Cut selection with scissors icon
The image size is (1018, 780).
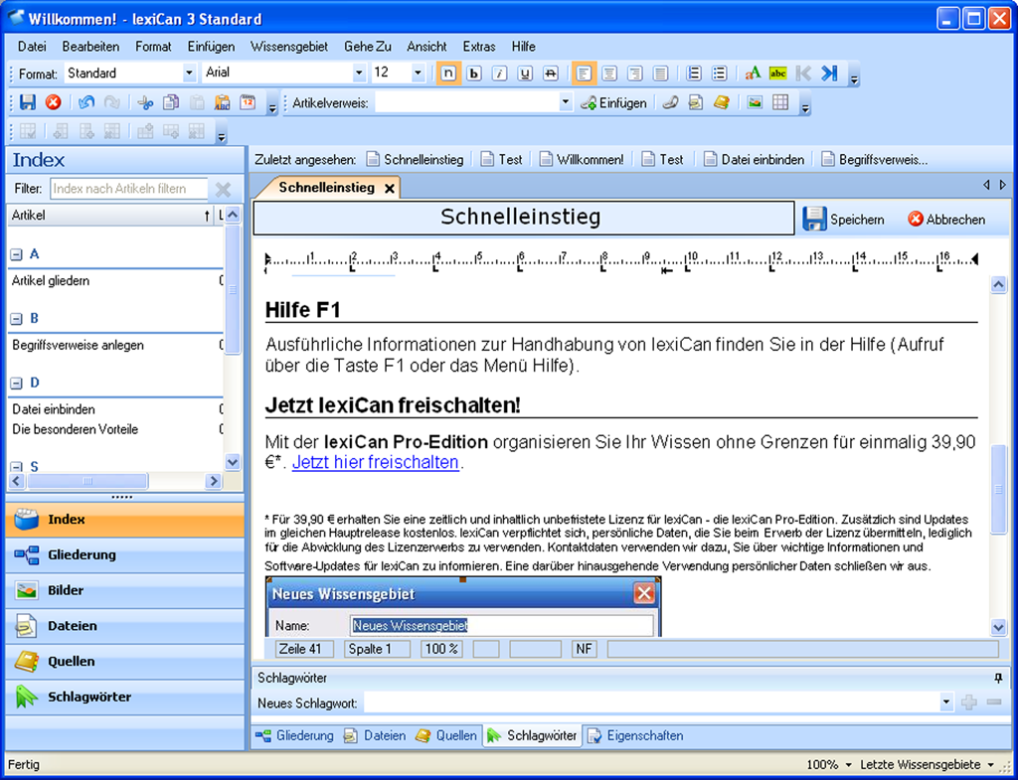pyautogui.click(x=145, y=102)
